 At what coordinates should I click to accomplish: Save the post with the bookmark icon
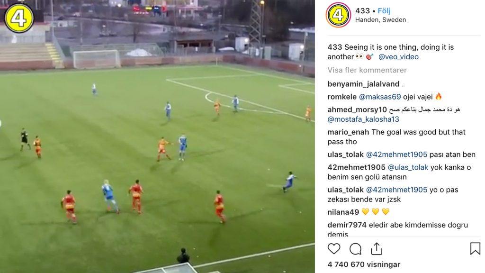[x=475, y=248]
